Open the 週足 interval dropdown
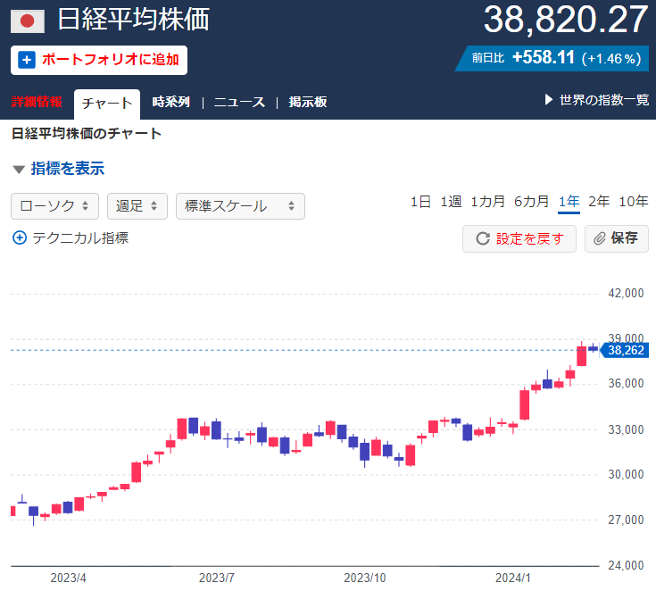The image size is (656, 591). pyautogui.click(x=137, y=206)
